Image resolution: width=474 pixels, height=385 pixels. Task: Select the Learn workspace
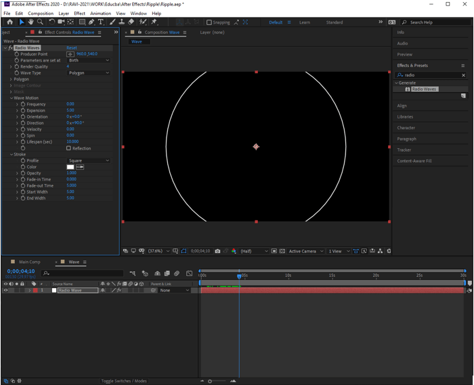click(305, 22)
